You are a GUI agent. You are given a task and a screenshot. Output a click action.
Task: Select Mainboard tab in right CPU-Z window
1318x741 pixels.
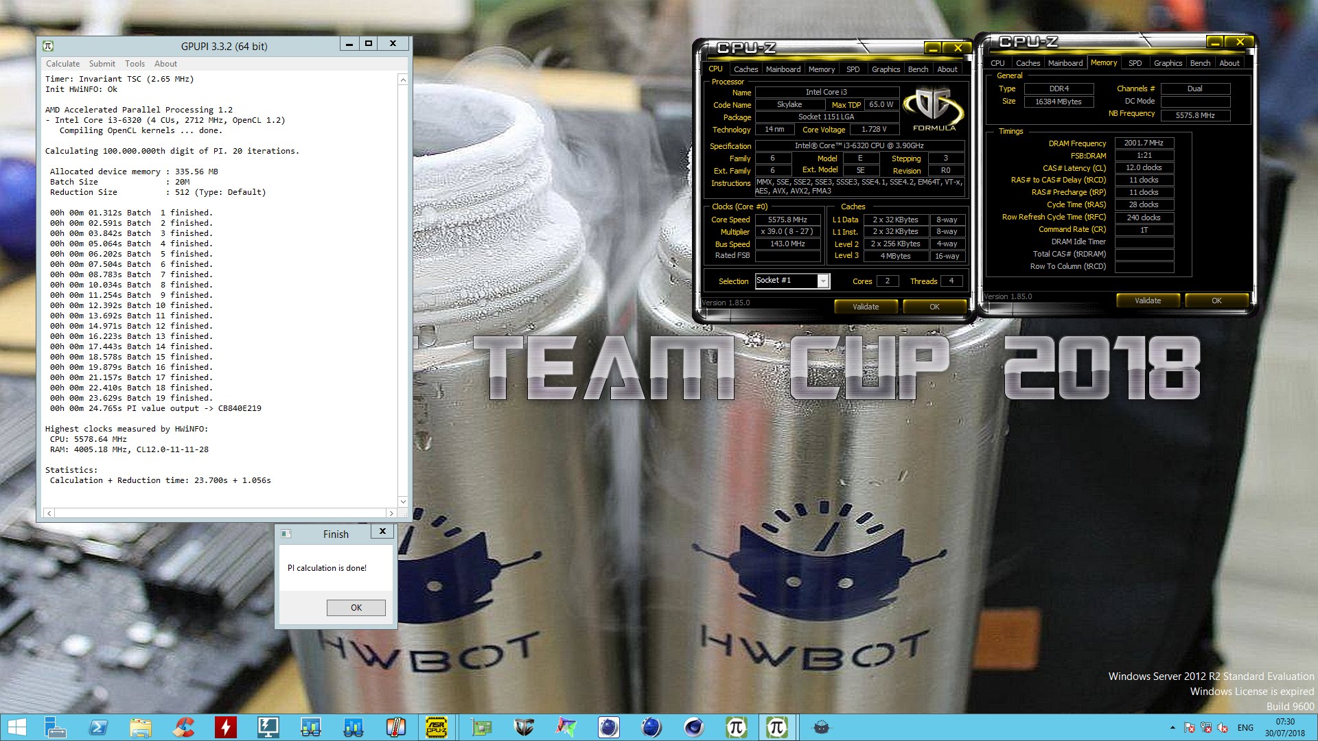[x=1065, y=63]
